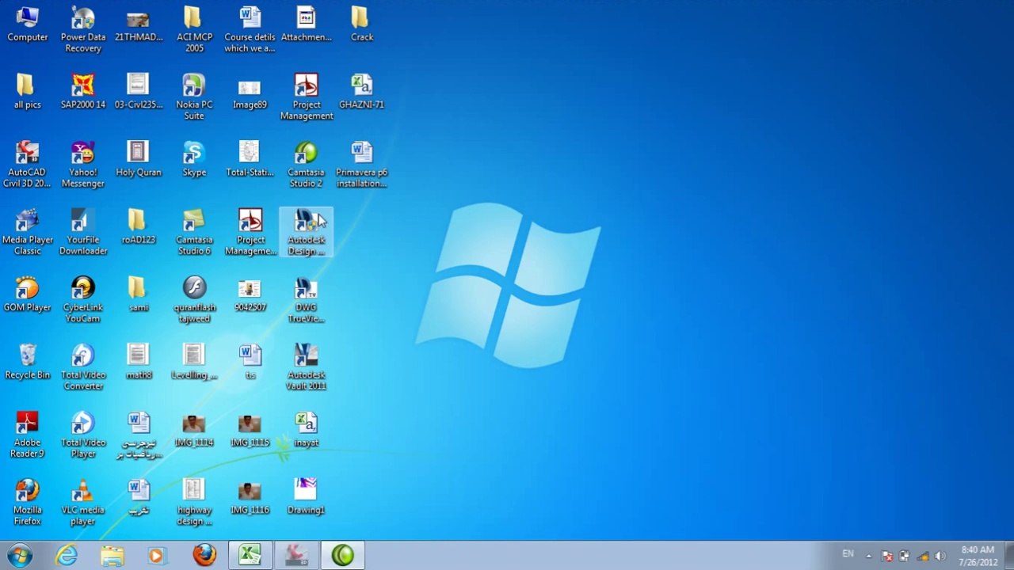This screenshot has height=570, width=1014.
Task: Open the 03-Civil235 document
Action: (139, 91)
